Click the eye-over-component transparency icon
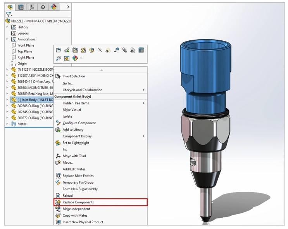Image resolution: width=288 pixels, height=229 pixels. coord(108,50)
